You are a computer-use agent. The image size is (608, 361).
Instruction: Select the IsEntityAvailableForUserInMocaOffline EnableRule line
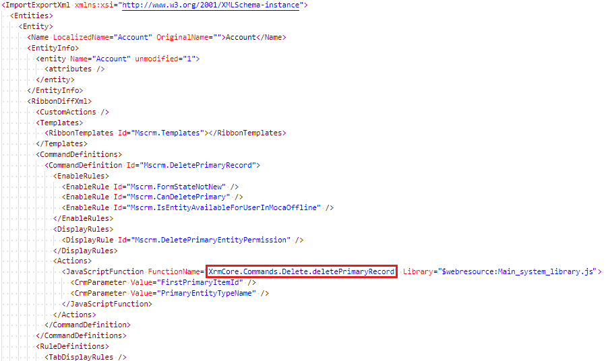click(x=197, y=208)
